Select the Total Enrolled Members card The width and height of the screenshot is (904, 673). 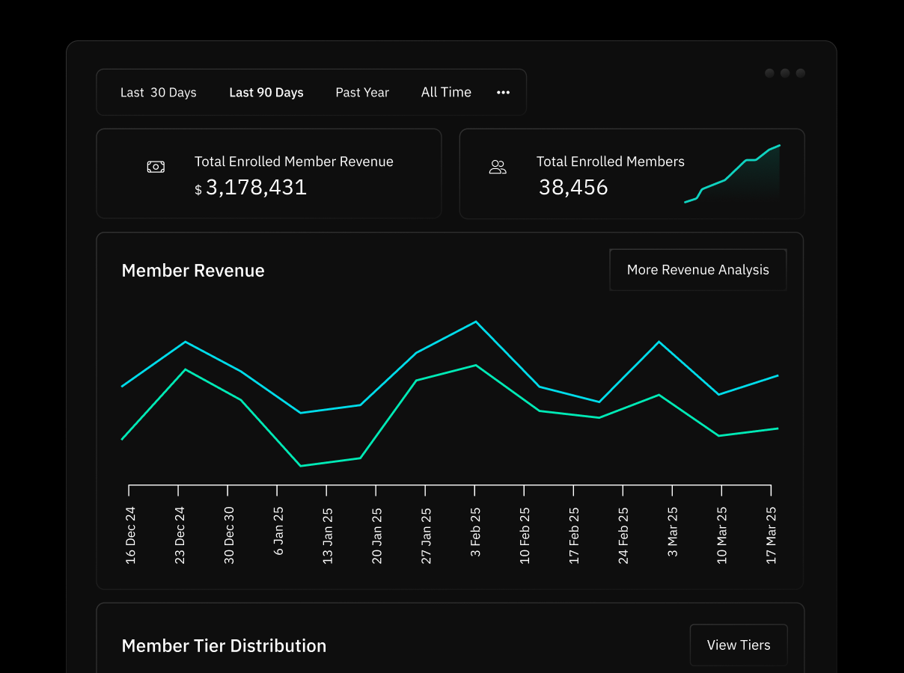632,173
